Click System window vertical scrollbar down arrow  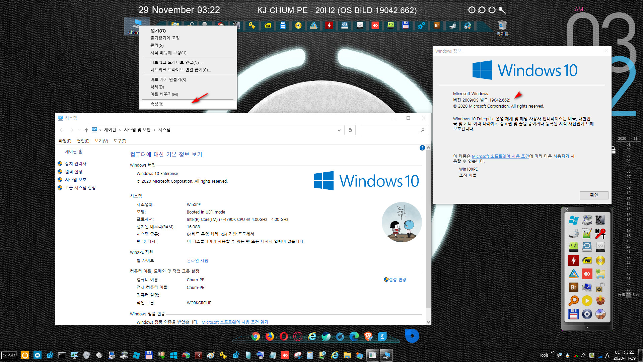click(428, 322)
